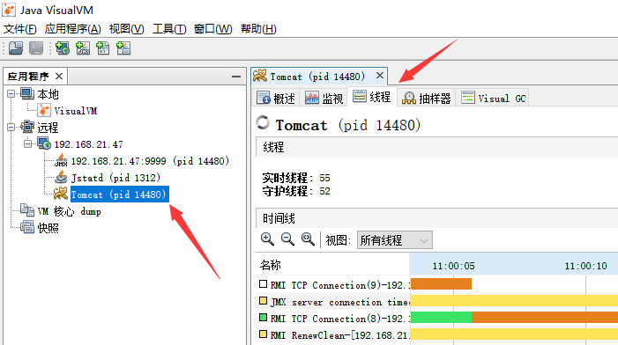This screenshot has height=345, width=618.
Task: Click the yellow bar of JMX server connection
Action: (514, 300)
